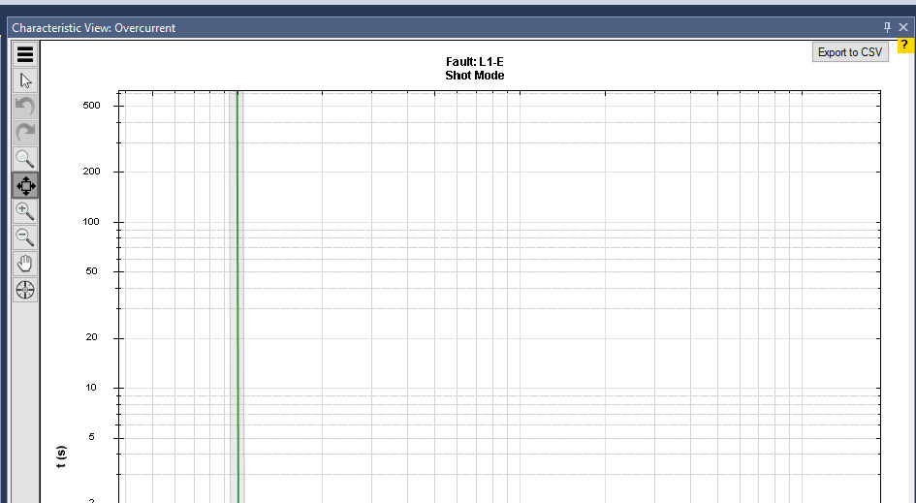The height and width of the screenshot is (503, 916).
Task: Toggle the four-arrow fit view tool
Action: click(25, 185)
